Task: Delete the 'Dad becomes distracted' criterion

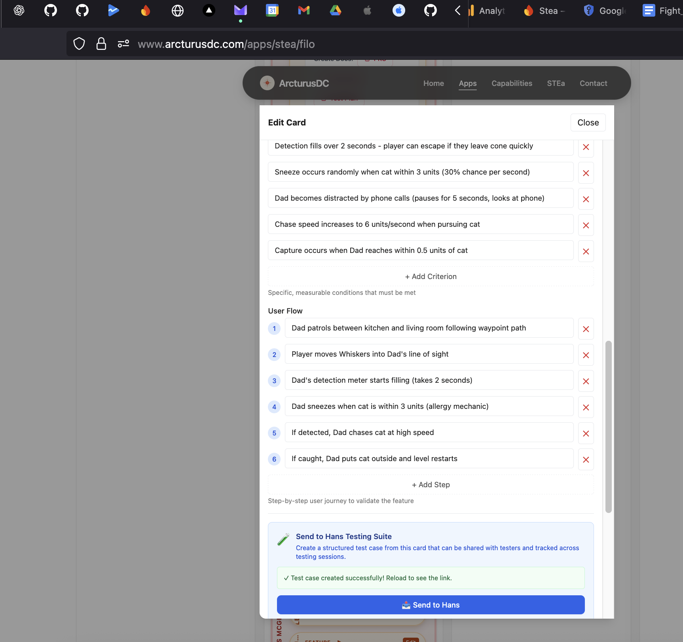Action: [x=586, y=199]
